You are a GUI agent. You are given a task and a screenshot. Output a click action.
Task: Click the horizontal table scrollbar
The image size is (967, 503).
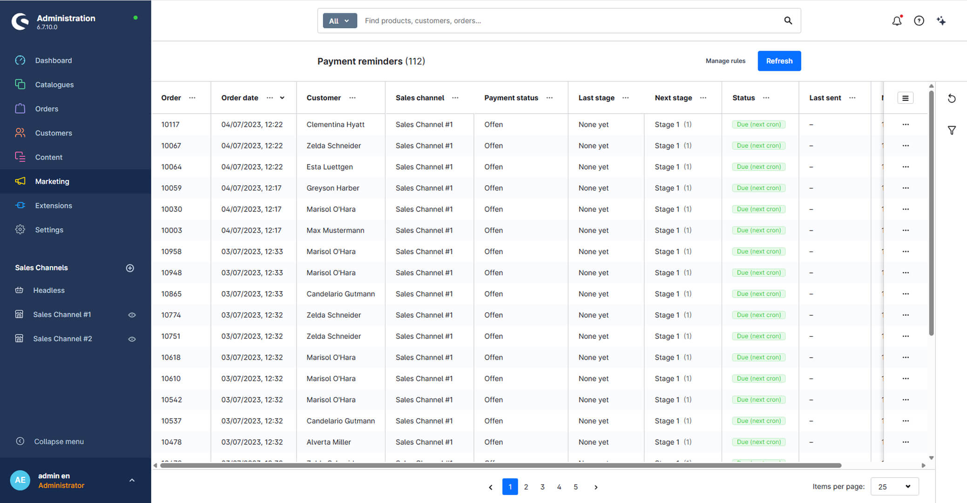point(500,465)
